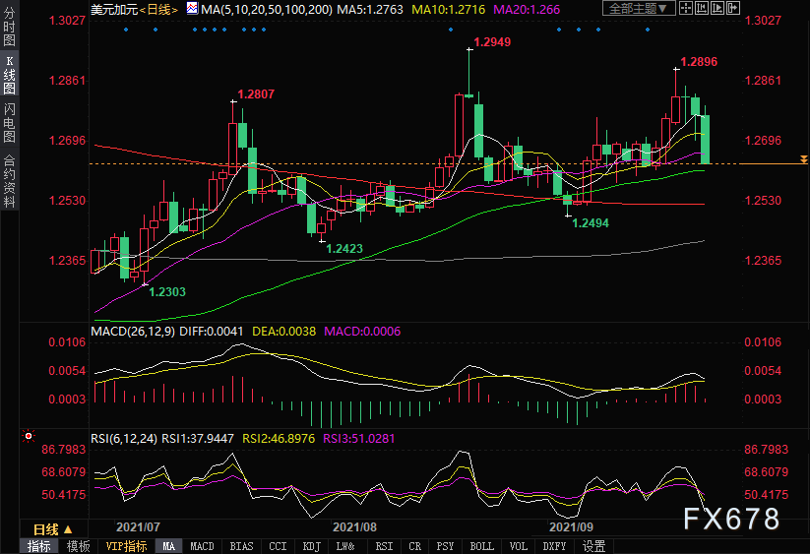Select the CR indicator
The width and height of the screenshot is (810, 554).
tap(414, 546)
